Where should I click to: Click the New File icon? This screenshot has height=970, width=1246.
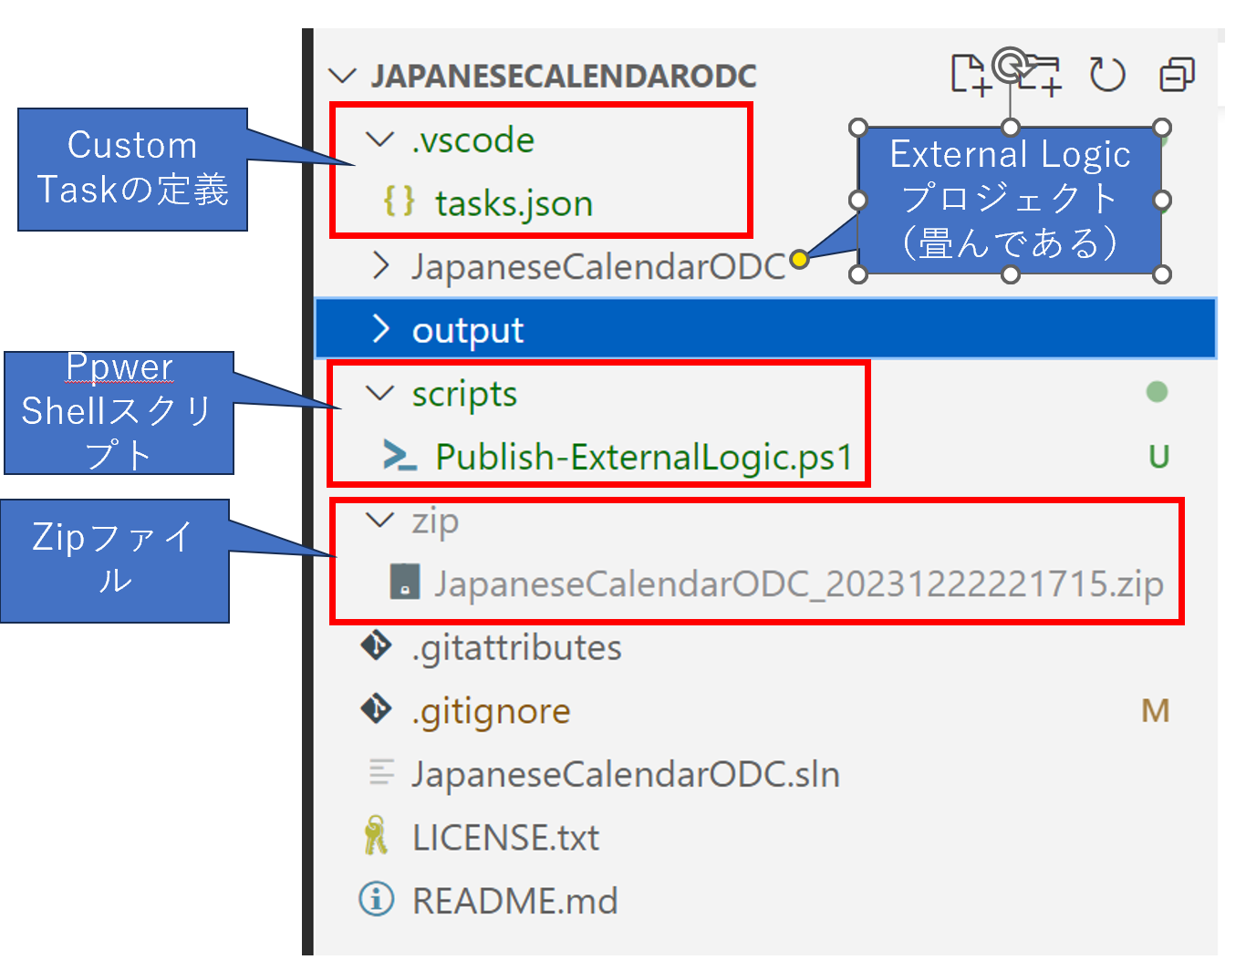971,75
